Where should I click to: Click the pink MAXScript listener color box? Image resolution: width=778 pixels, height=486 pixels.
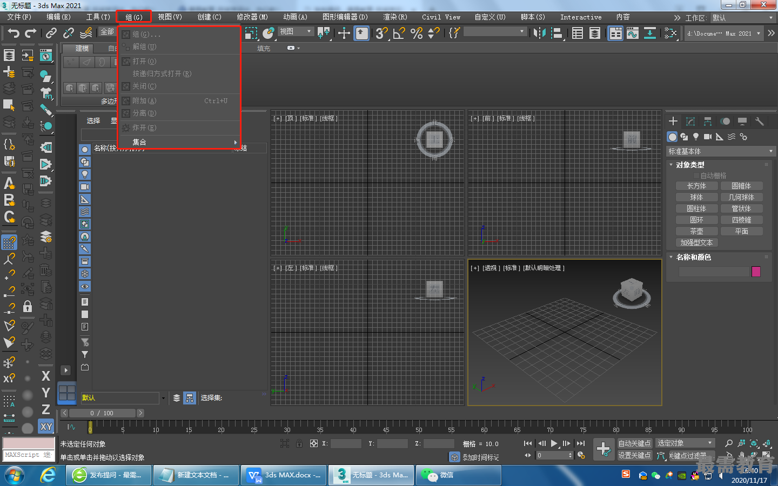(28, 443)
